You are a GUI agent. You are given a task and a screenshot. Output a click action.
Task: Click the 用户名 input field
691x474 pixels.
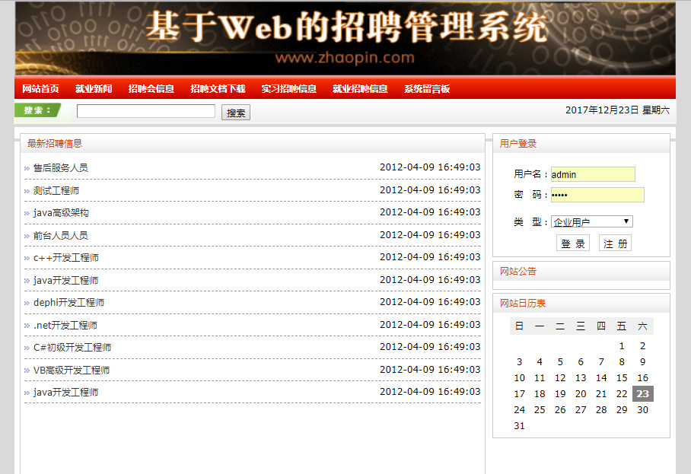pos(593,174)
